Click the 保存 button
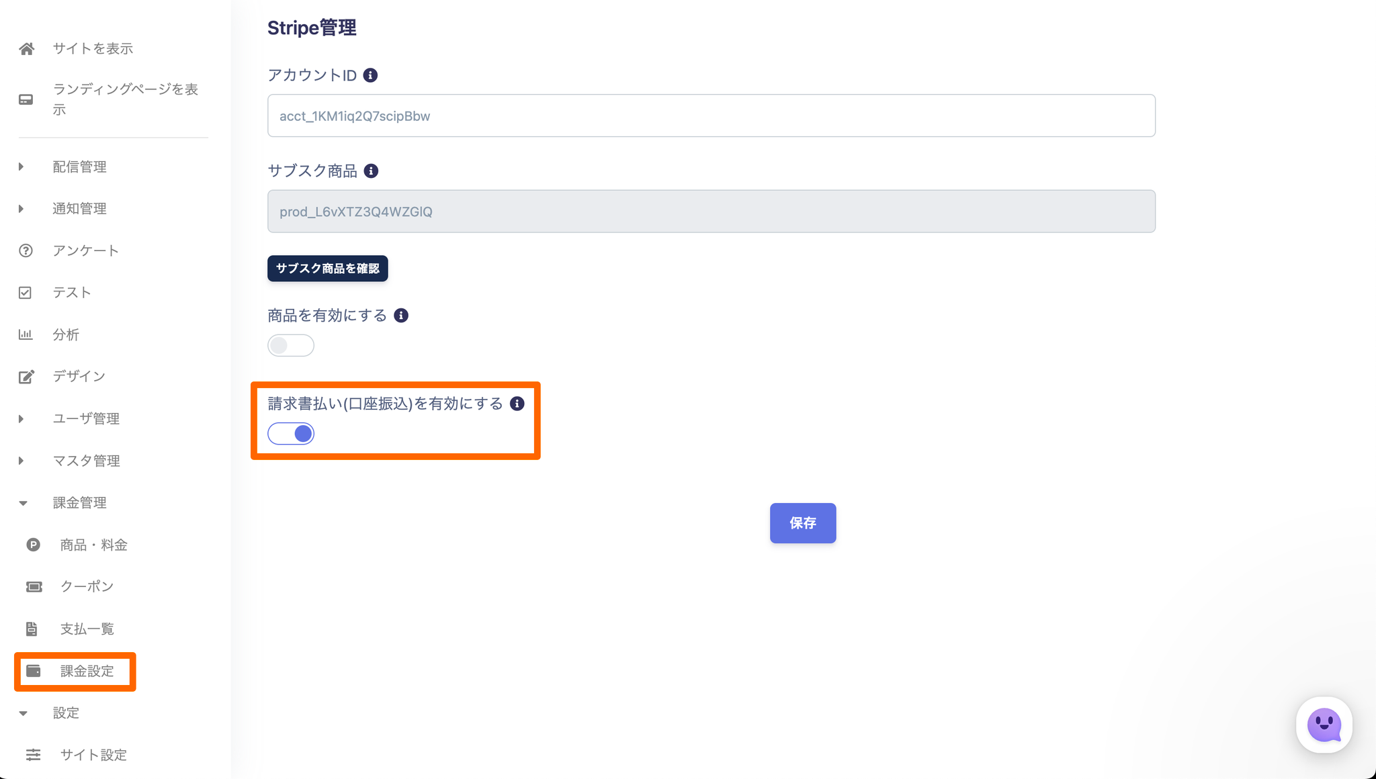Viewport: 1376px width, 779px height. [x=802, y=523]
